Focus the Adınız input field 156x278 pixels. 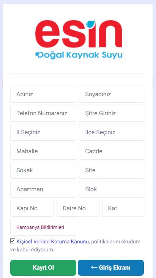(x=43, y=94)
